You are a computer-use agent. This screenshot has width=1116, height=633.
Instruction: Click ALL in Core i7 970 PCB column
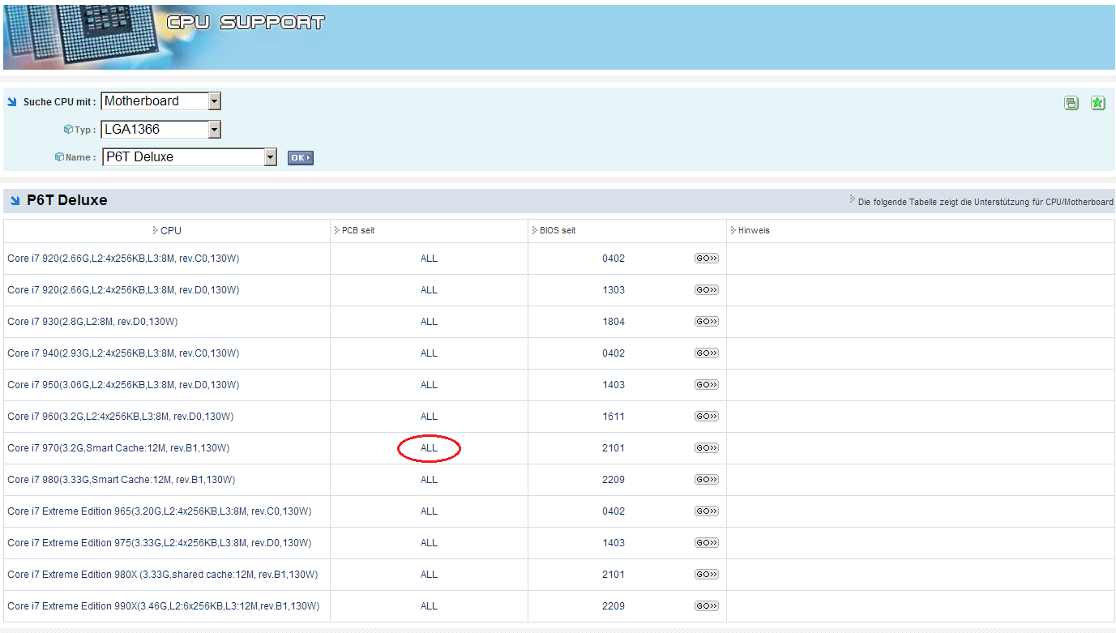(x=429, y=448)
